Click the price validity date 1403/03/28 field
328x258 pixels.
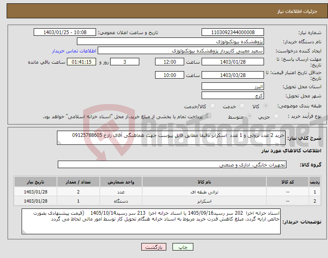(233, 75)
